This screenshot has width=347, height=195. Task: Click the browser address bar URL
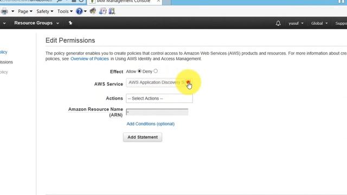27,1
